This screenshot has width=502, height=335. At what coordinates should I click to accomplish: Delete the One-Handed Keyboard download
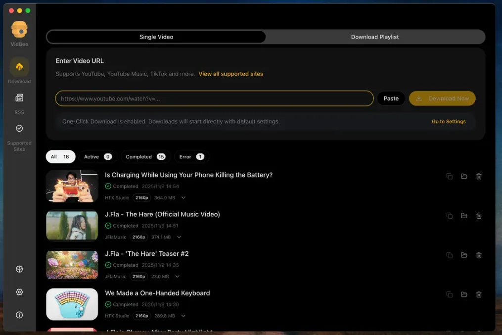[479, 294]
